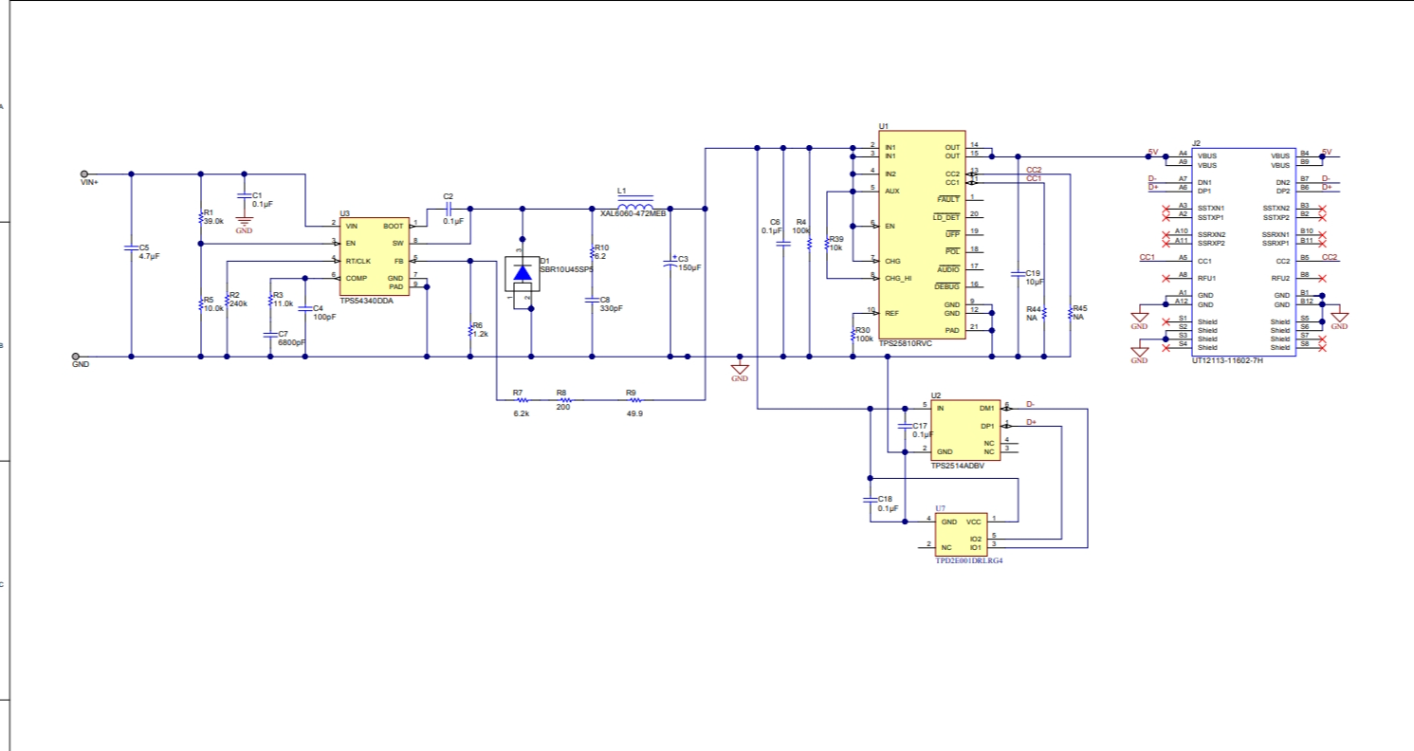The image size is (1414, 751).
Task: Select the J2 USB connector block
Action: tap(1241, 250)
